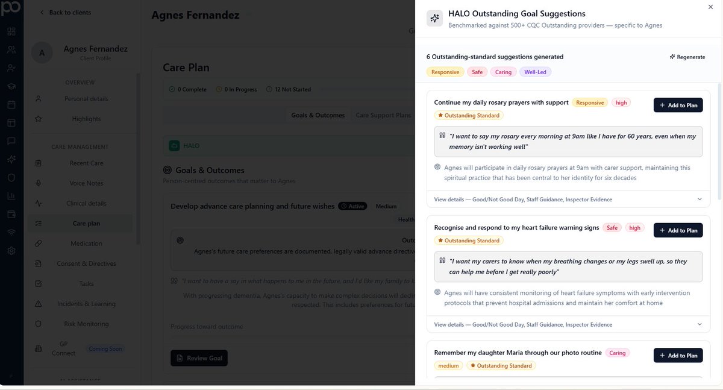
Task: Open the settings gear icon in left rail
Action: pyautogui.click(x=11, y=251)
